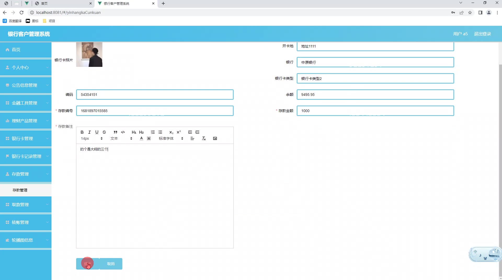Select the 存款管理 submenu item
The image size is (502, 280).
coord(26,190)
